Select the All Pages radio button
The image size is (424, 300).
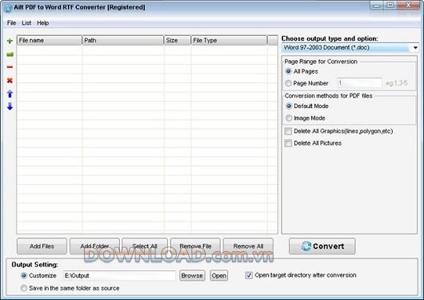(288, 71)
